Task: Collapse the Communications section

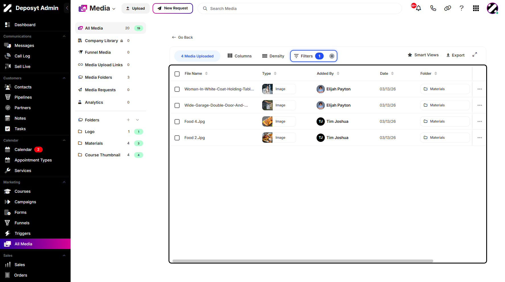Action: coord(64,36)
